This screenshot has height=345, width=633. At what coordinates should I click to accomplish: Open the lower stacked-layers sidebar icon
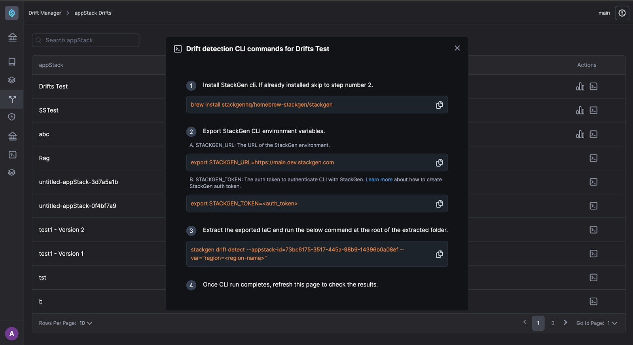point(12,172)
